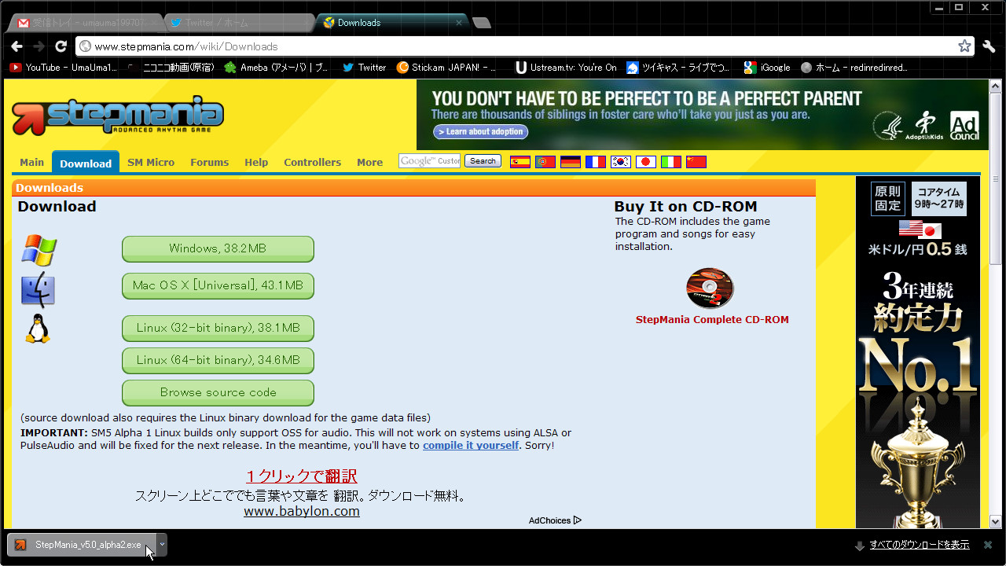The height and width of the screenshot is (566, 1006).
Task: Click the Windows logo icon
Action: coord(39,250)
